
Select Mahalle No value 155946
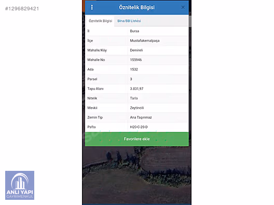136,60
